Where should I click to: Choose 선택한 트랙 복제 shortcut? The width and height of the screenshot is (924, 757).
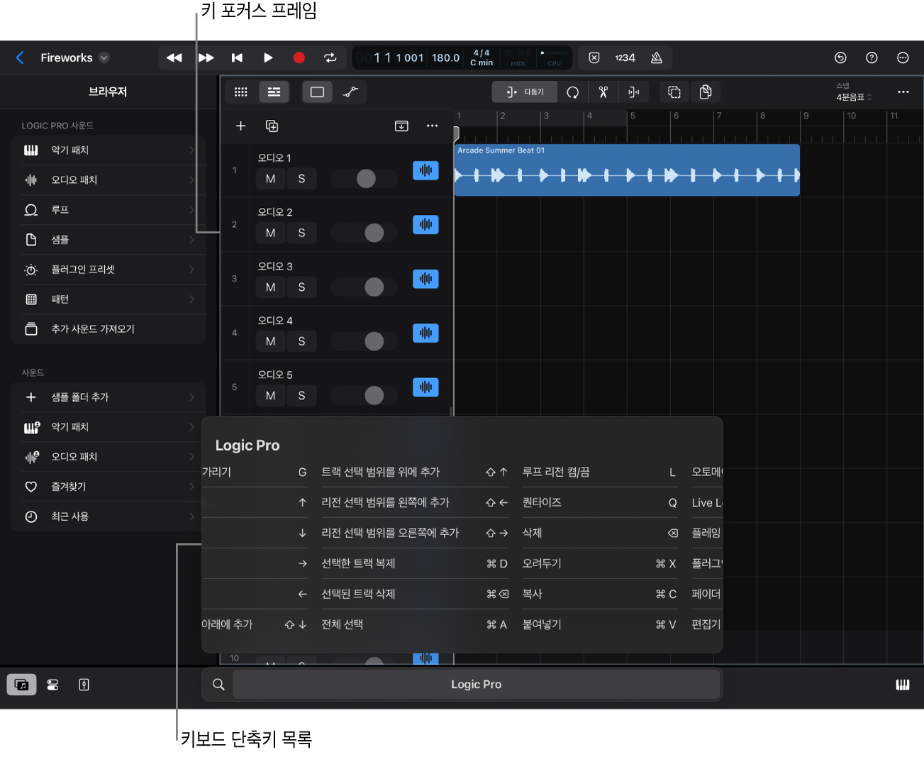point(415,563)
